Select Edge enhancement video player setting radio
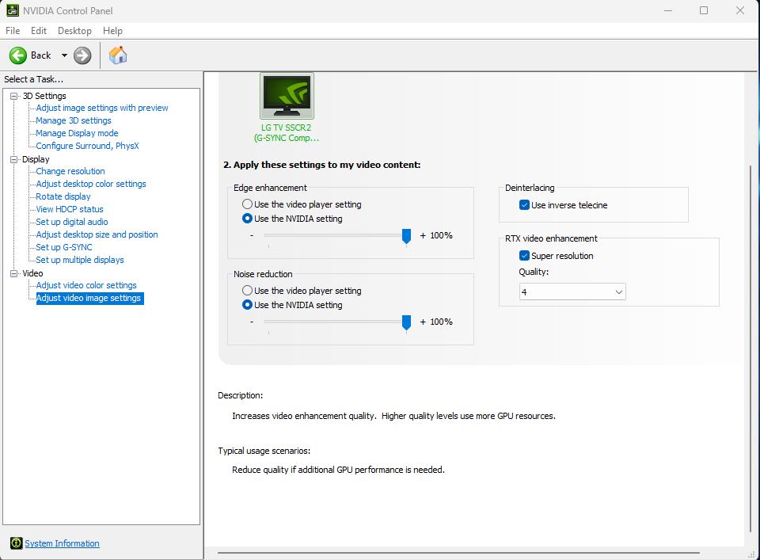The image size is (760, 560). (247, 204)
